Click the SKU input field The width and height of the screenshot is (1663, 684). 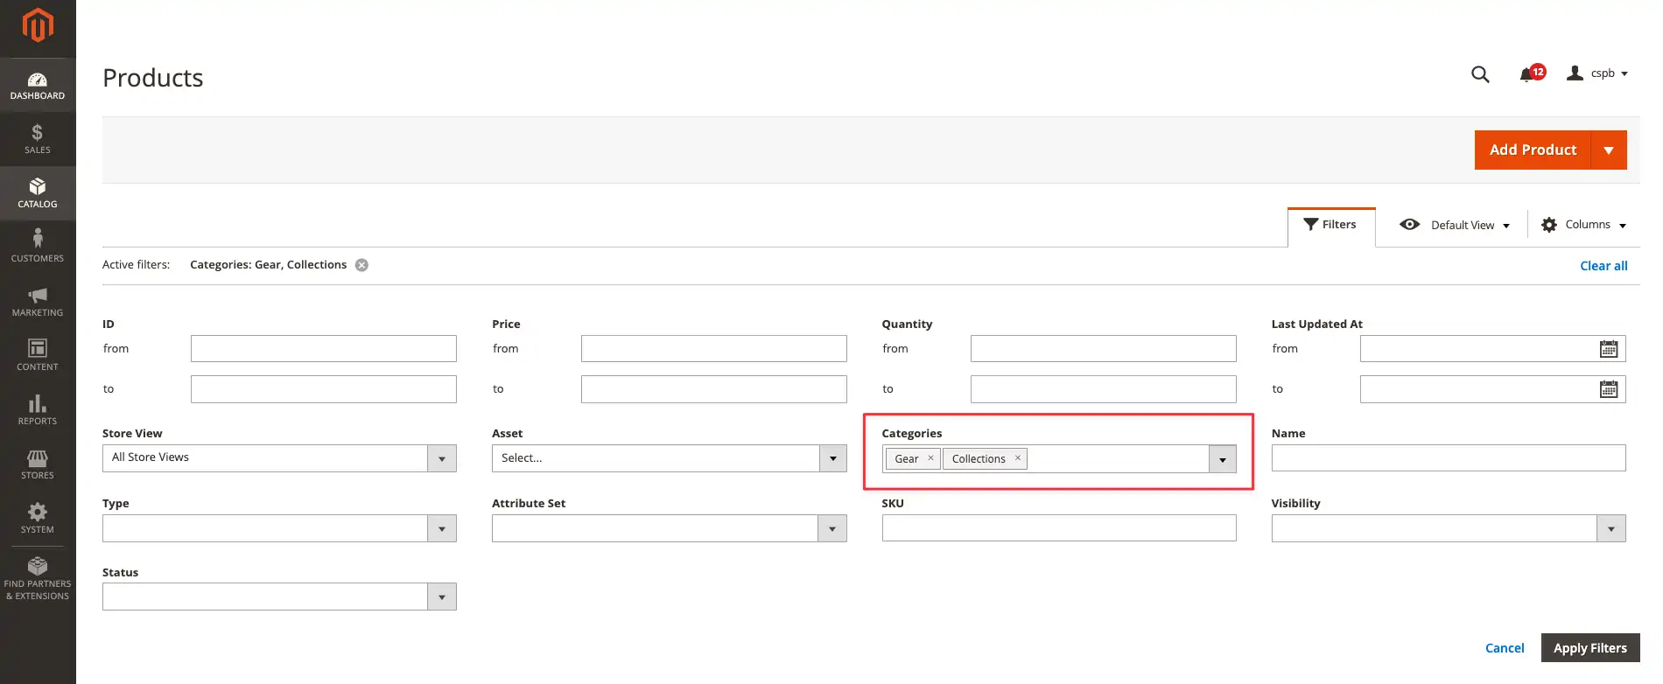(x=1058, y=528)
